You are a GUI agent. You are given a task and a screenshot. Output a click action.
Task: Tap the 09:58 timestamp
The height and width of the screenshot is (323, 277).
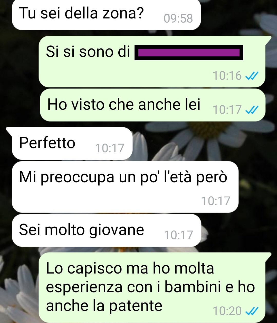click(178, 18)
